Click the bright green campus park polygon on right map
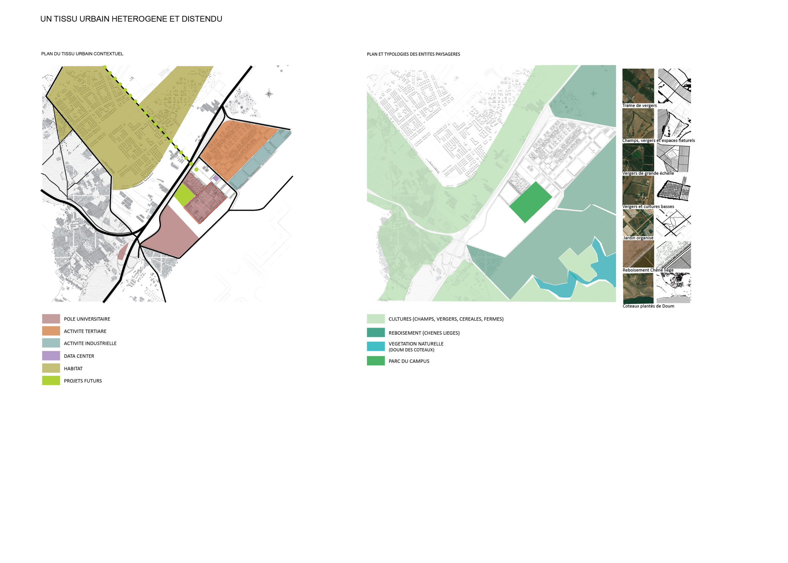 click(x=530, y=202)
